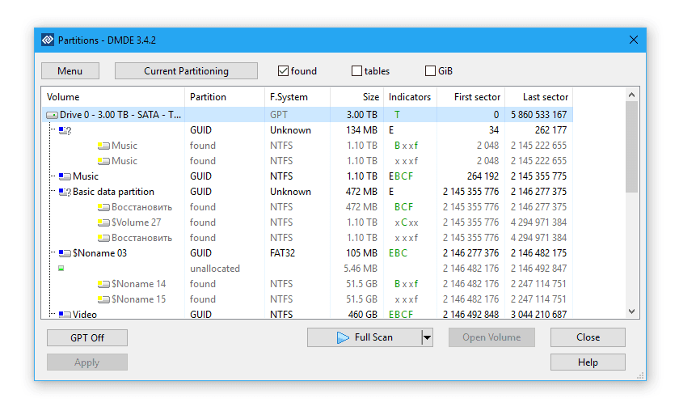Click the $Volume 27 volume icon
Screen dimensions: 679x411
(x=103, y=222)
